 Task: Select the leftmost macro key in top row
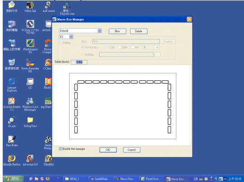[x=81, y=82]
